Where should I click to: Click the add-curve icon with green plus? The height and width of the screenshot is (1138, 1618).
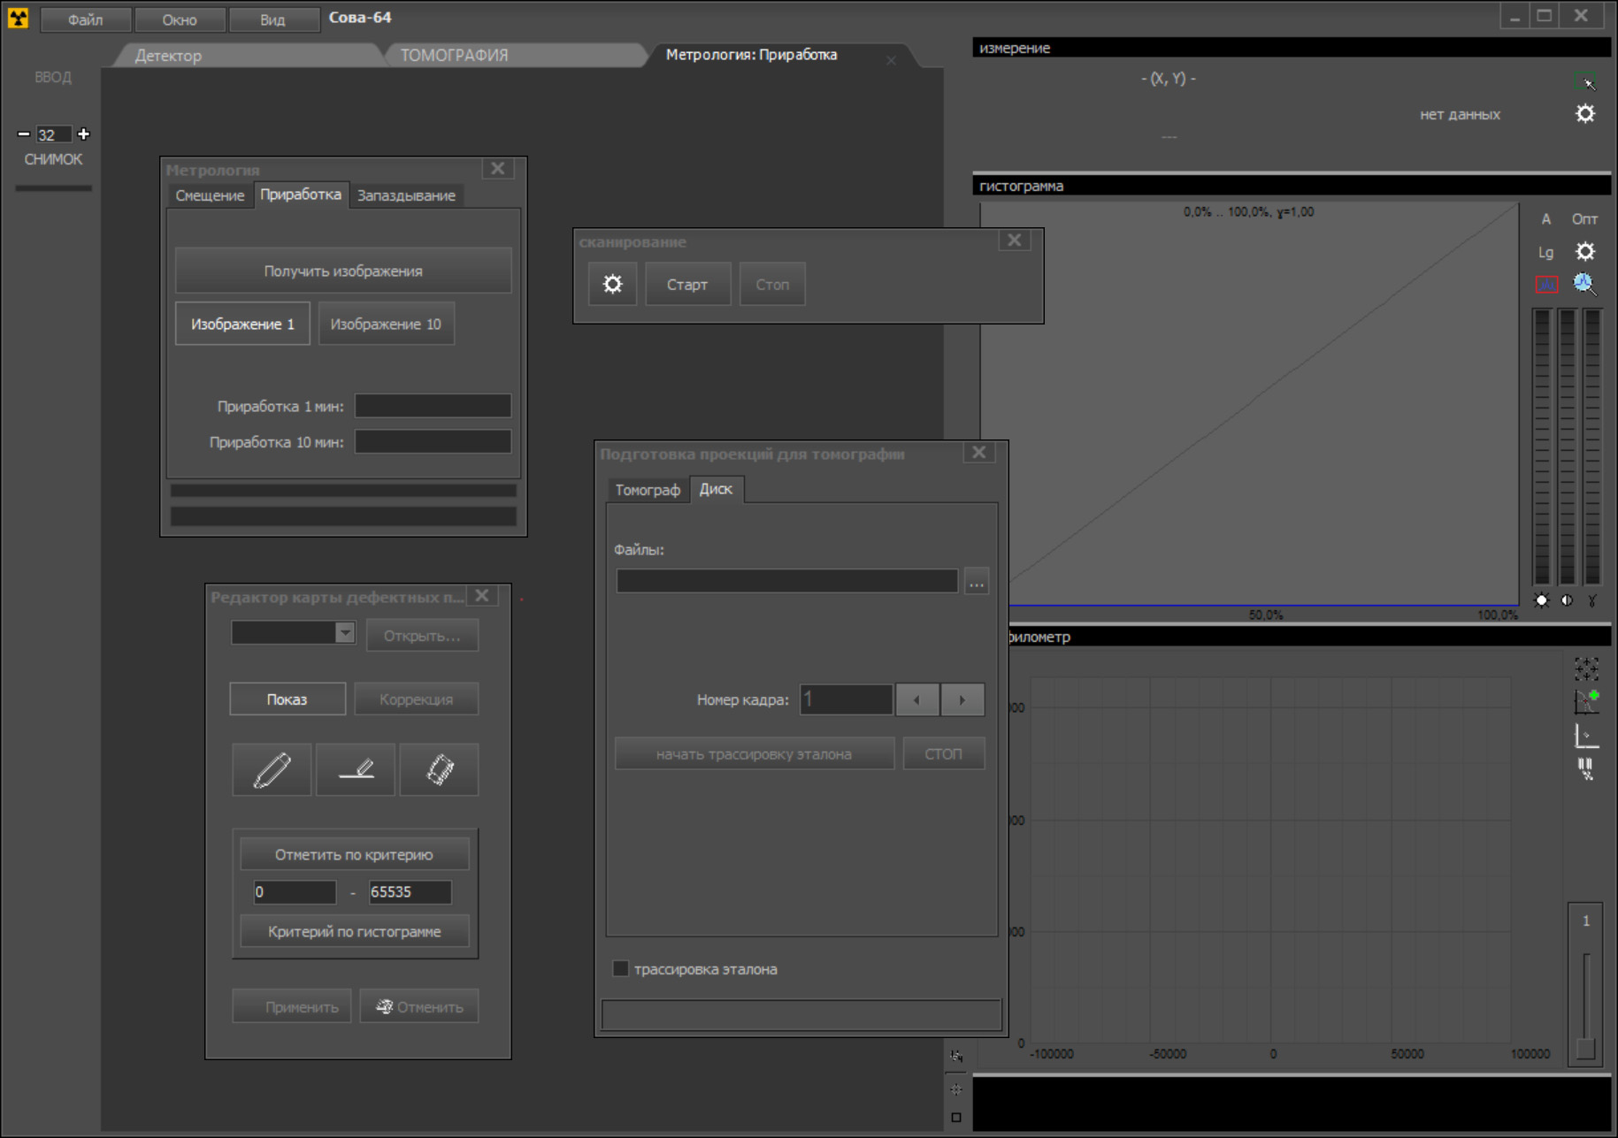tap(1586, 701)
